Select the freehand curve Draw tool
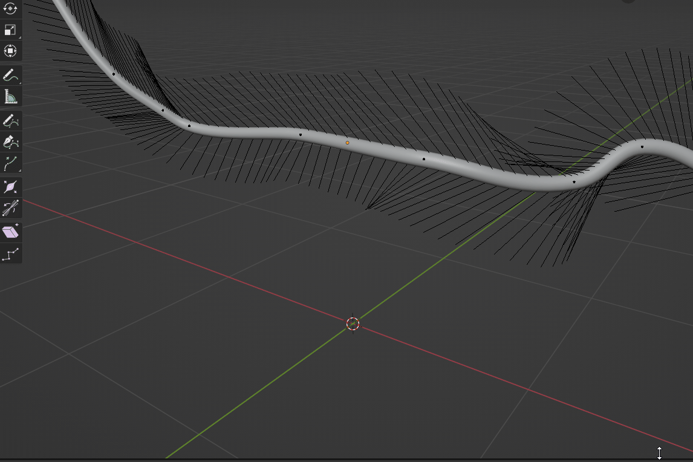Screen dimensions: 693x462 pos(10,121)
